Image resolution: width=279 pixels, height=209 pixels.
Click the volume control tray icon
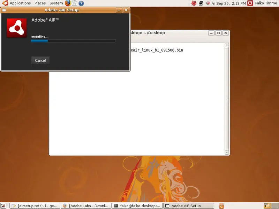tap(208, 3)
